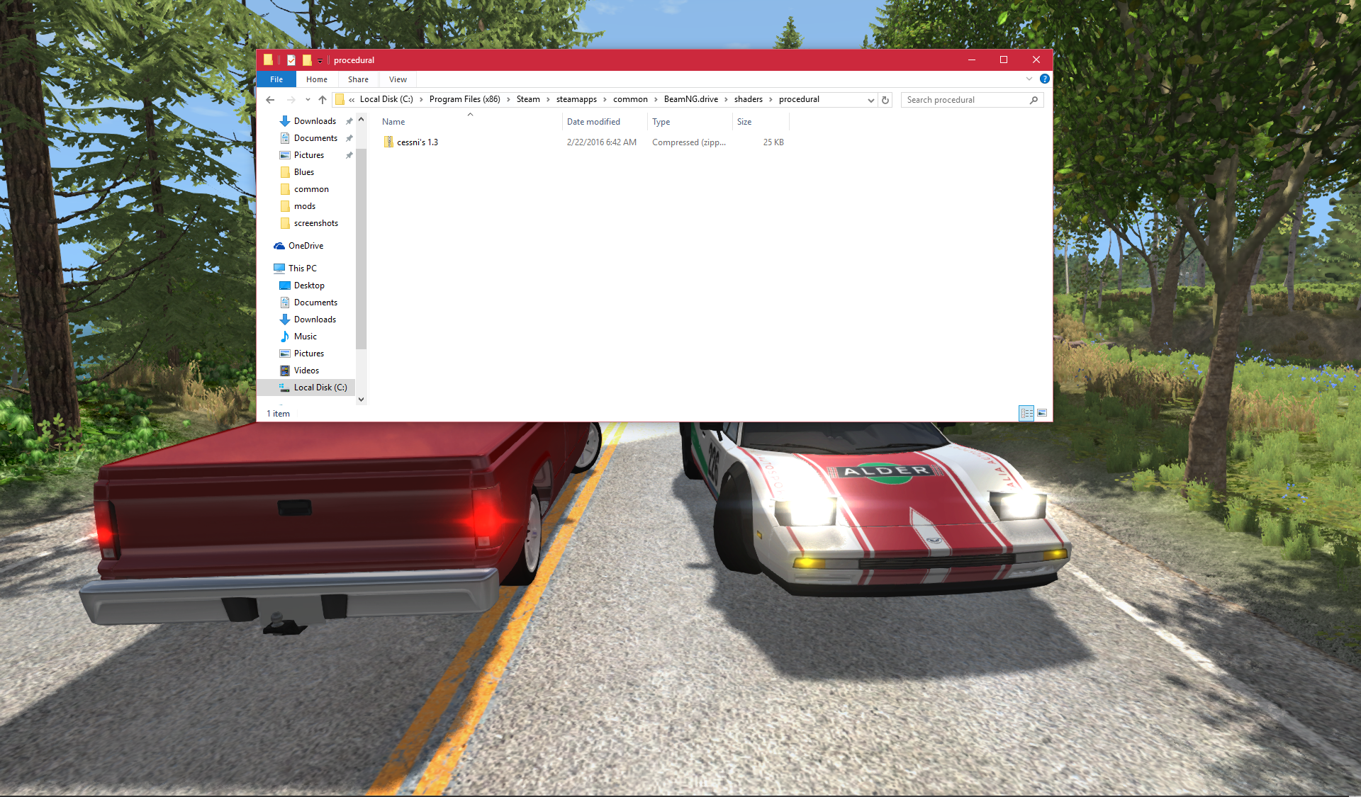This screenshot has width=1361, height=797.
Task: Click navigation pane scroll up arrow
Action: point(362,120)
